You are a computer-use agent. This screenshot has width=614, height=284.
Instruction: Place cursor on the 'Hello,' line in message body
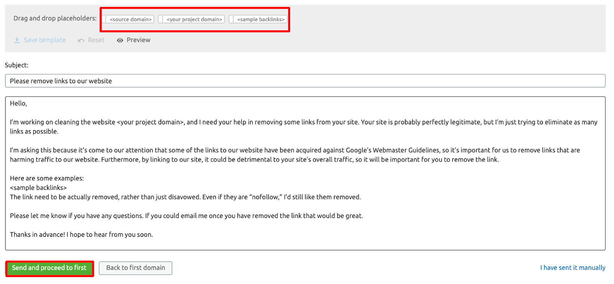[18, 103]
